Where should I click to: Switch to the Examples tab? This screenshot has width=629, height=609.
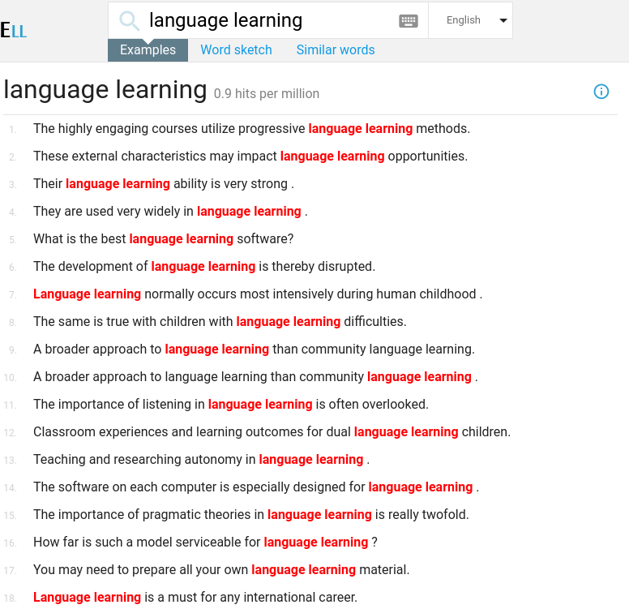click(148, 50)
